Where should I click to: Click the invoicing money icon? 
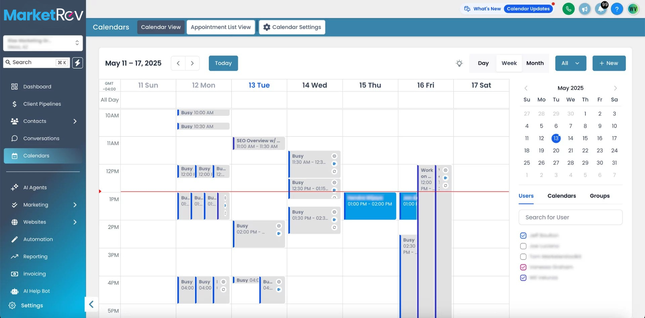click(14, 274)
